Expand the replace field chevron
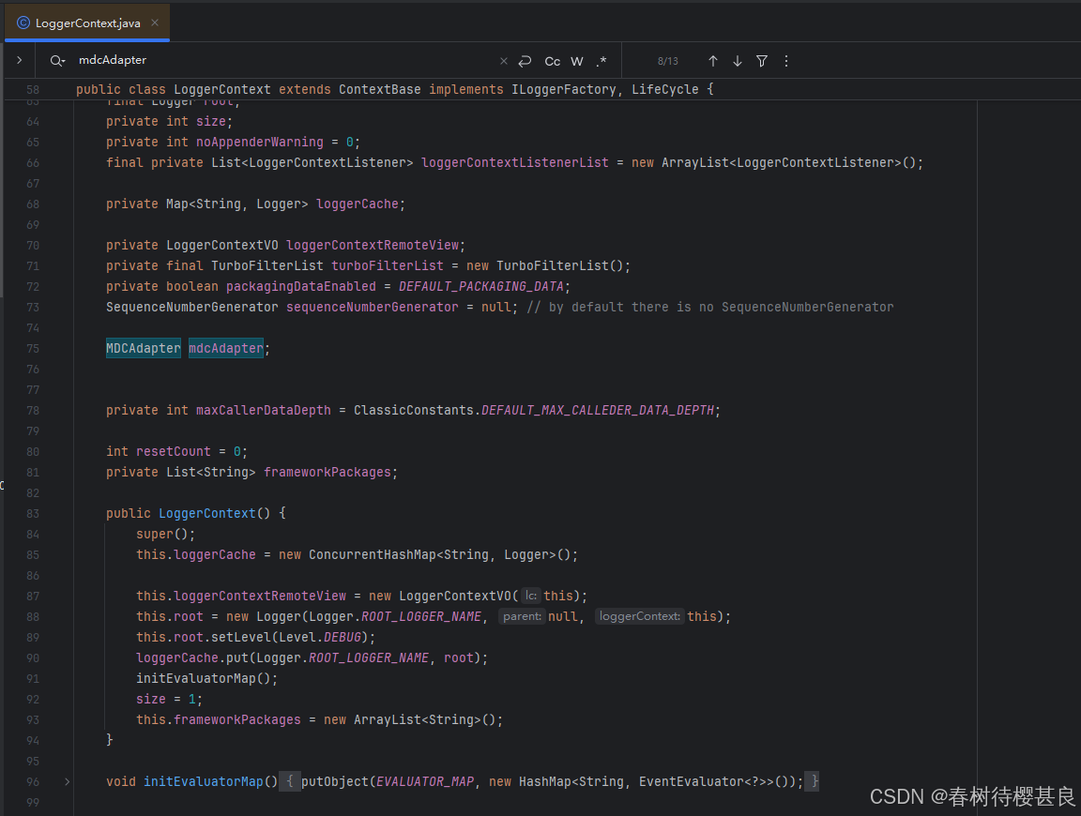 20,61
